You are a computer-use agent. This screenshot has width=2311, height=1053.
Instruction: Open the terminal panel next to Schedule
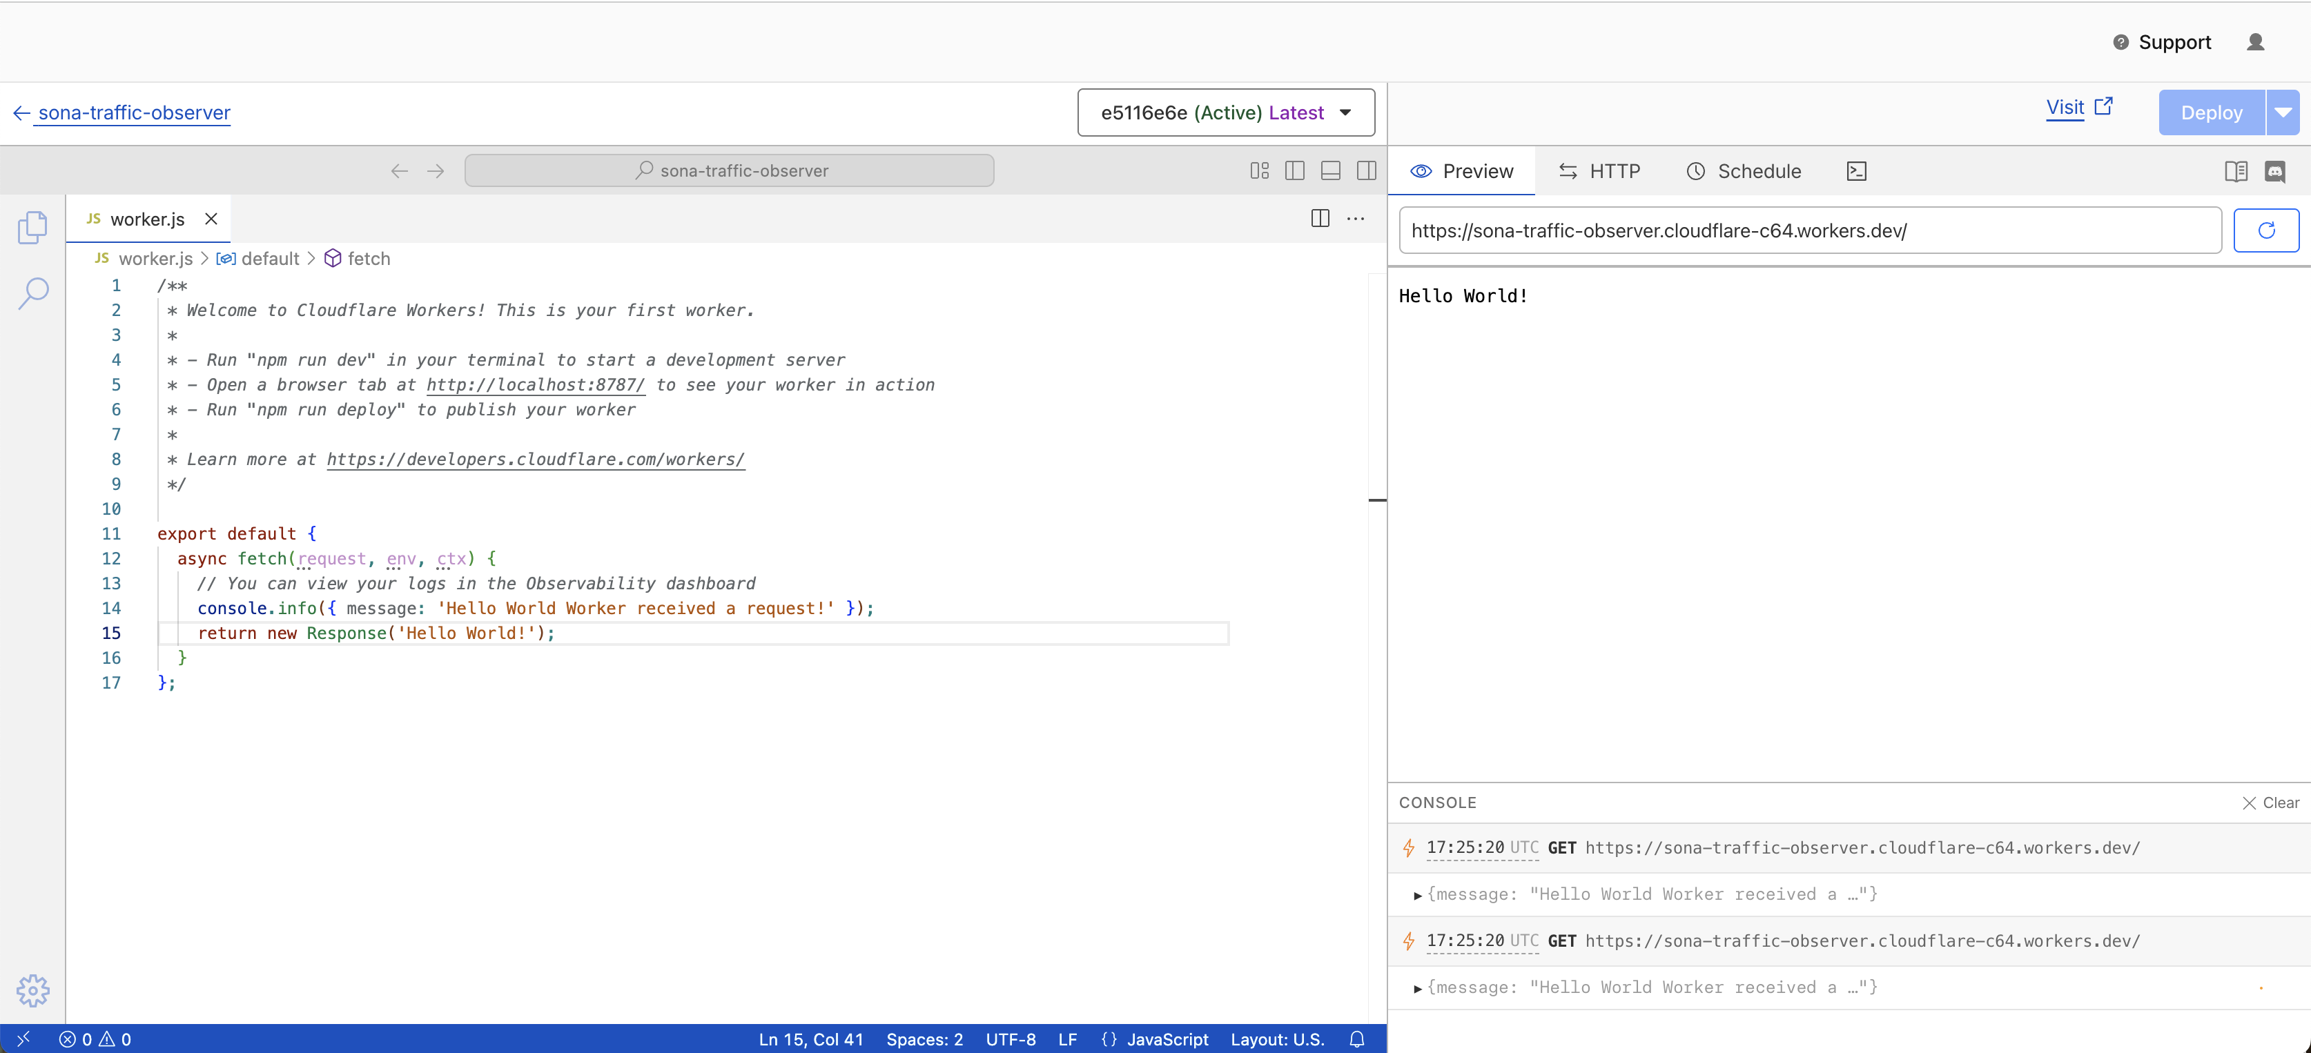pyautogui.click(x=1857, y=170)
